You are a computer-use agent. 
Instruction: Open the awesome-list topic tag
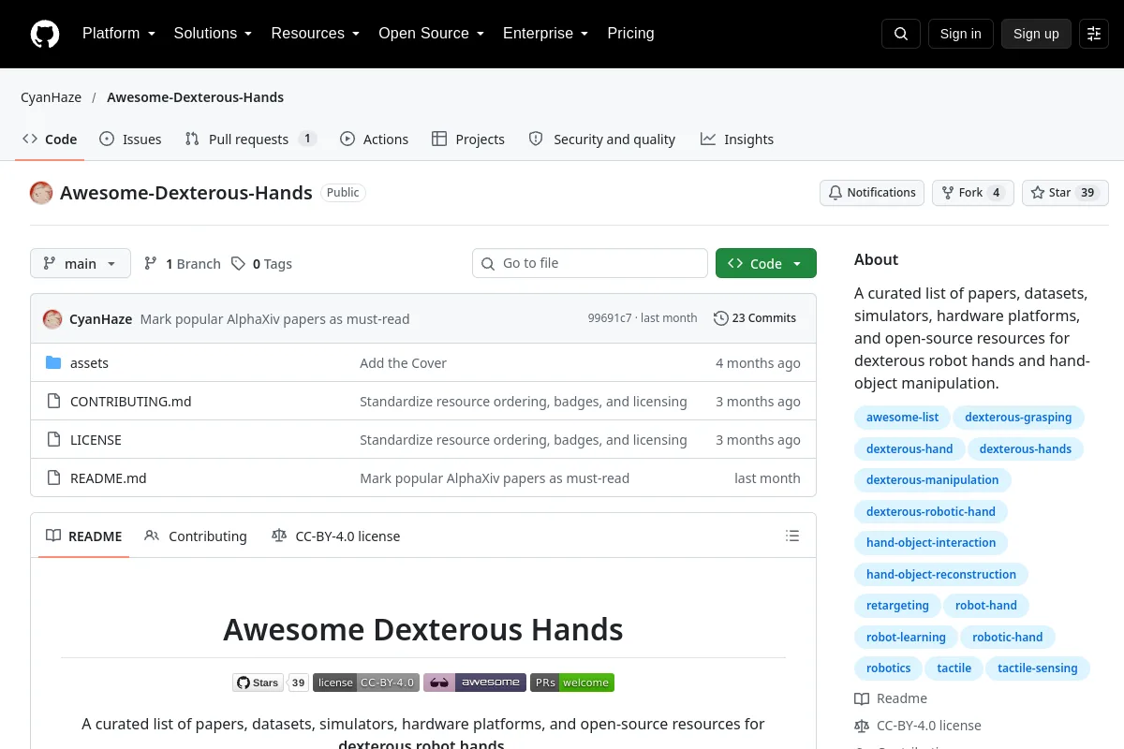pyautogui.click(x=903, y=418)
